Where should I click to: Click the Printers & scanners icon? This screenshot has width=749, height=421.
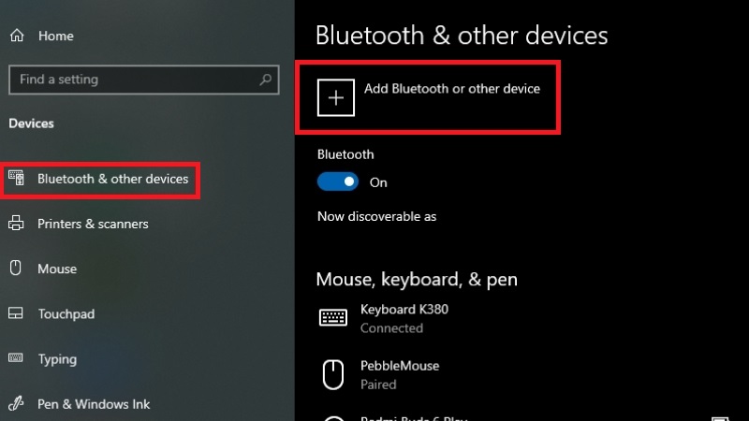[x=16, y=224]
